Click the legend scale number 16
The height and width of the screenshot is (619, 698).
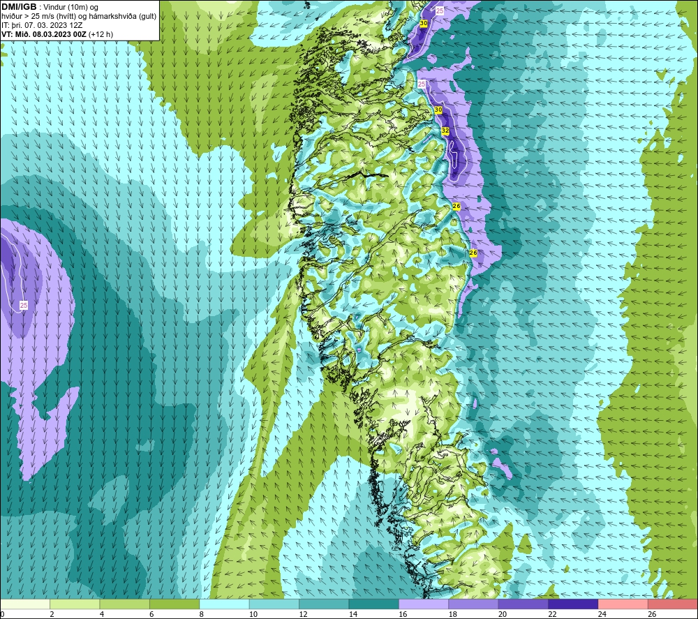[x=403, y=614]
